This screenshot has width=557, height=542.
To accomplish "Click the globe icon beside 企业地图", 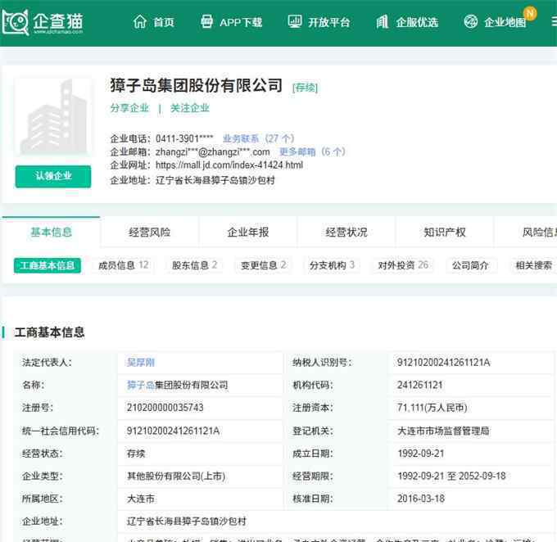I will point(471,21).
